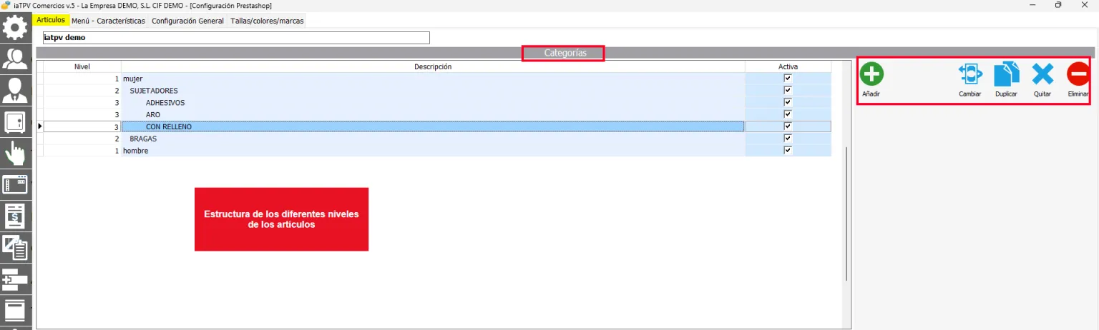Open the Tallas/colores/marcas tab
This screenshot has width=1099, height=330.
[267, 21]
